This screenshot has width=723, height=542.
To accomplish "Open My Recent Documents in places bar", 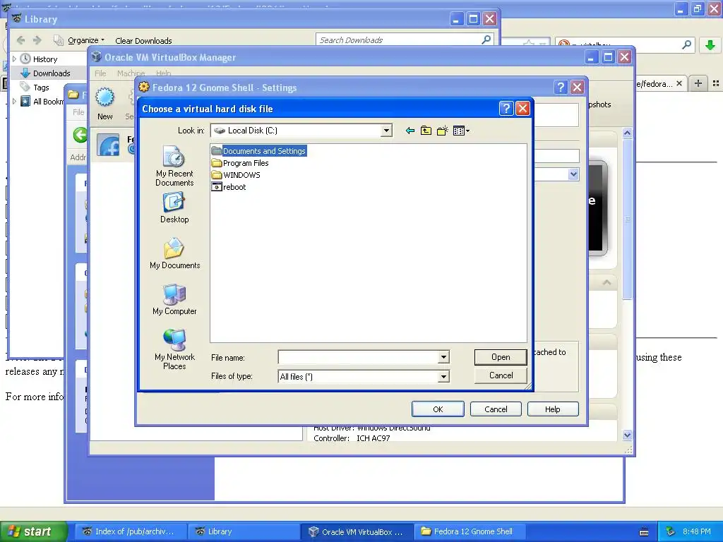I will point(174,165).
